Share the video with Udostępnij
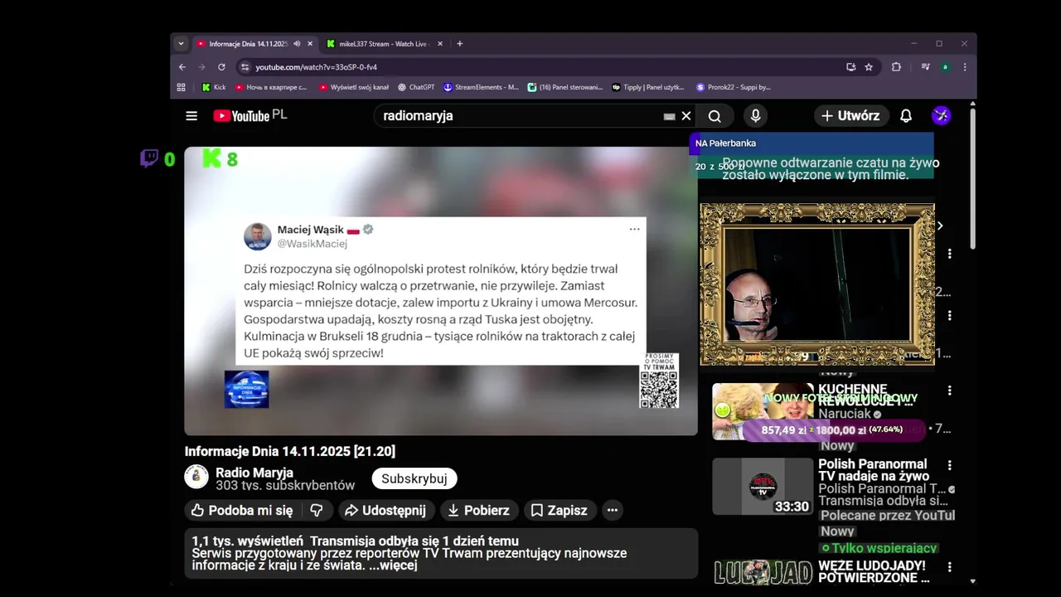Viewport: 1061px width, 597px height. 385,510
